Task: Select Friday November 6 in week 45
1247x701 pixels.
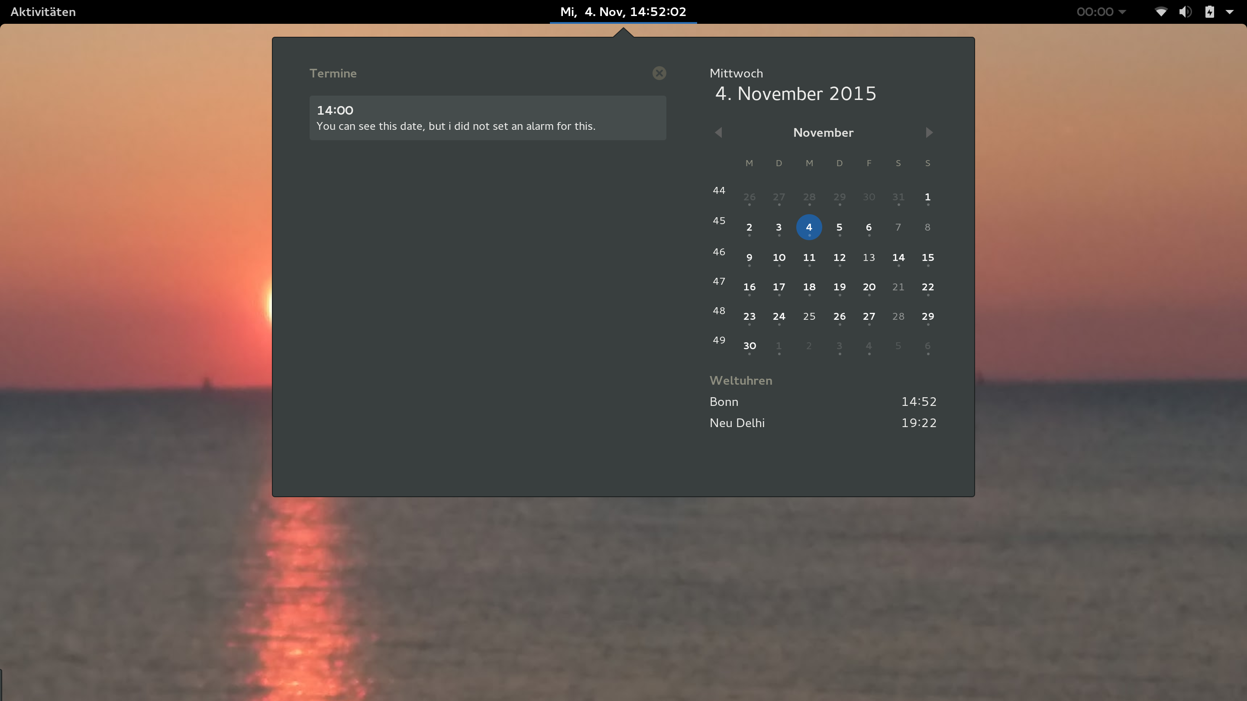Action: (869, 227)
